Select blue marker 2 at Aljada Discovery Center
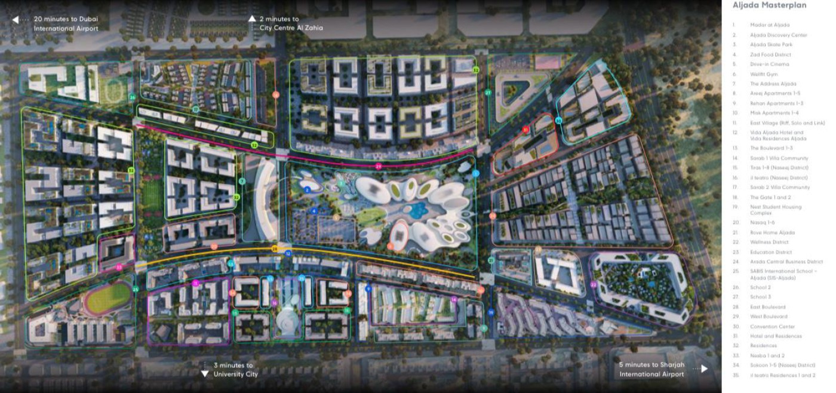The height and width of the screenshot is (393, 836). coord(307,189)
